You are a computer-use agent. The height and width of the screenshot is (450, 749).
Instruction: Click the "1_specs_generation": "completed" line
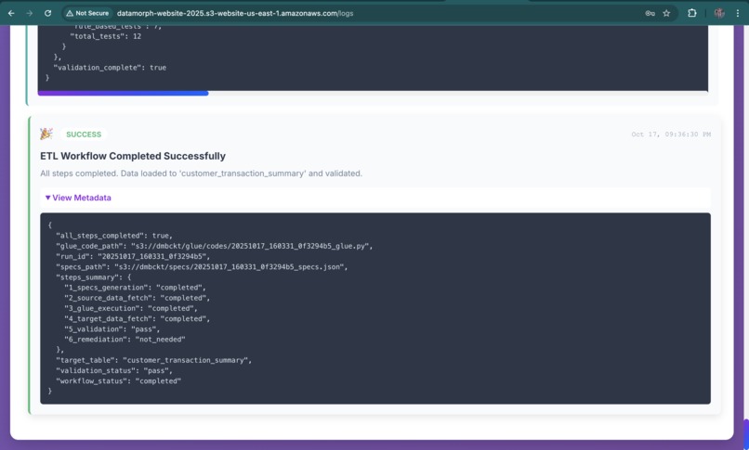135,288
